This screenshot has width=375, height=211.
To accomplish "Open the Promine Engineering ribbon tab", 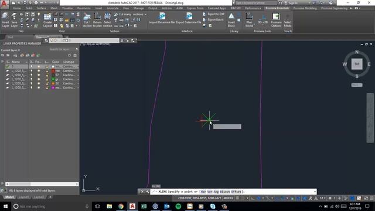I will tap(334, 8).
